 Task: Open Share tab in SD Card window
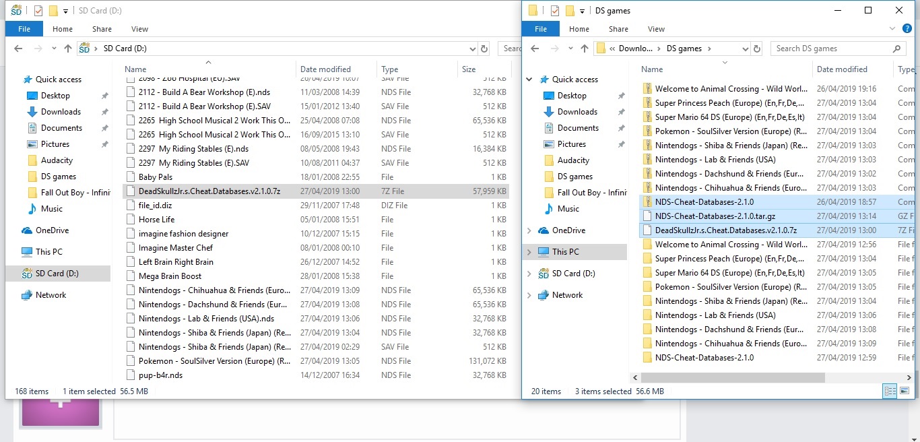click(102, 29)
